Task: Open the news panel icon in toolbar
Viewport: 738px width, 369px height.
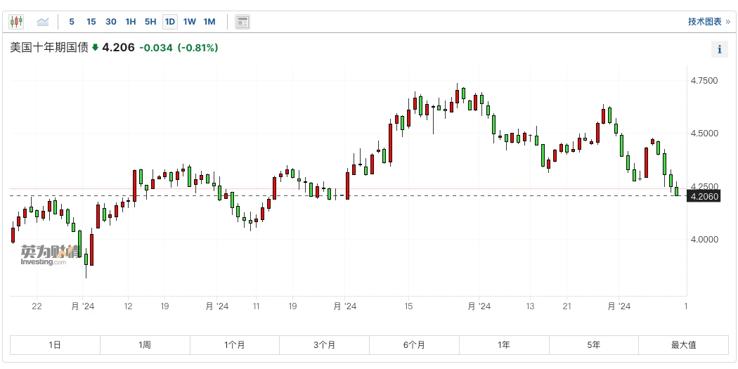Action: click(242, 22)
